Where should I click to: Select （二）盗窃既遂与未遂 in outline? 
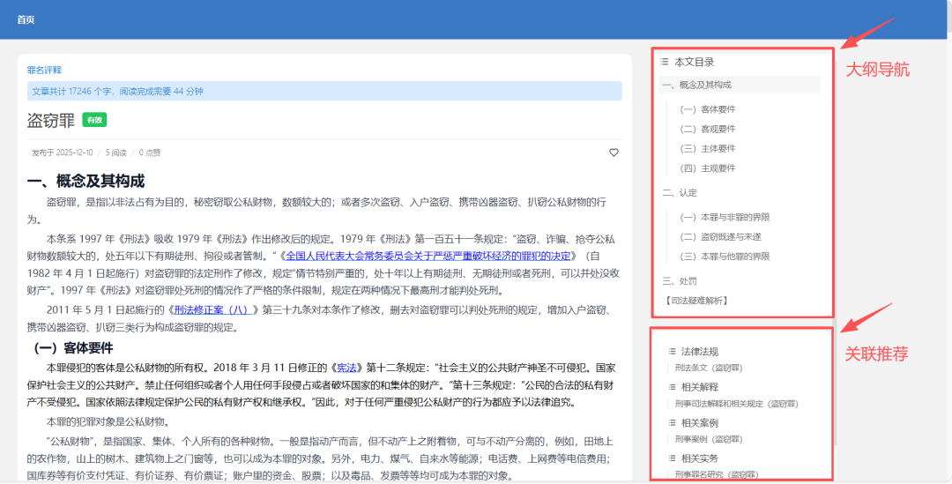click(720, 236)
